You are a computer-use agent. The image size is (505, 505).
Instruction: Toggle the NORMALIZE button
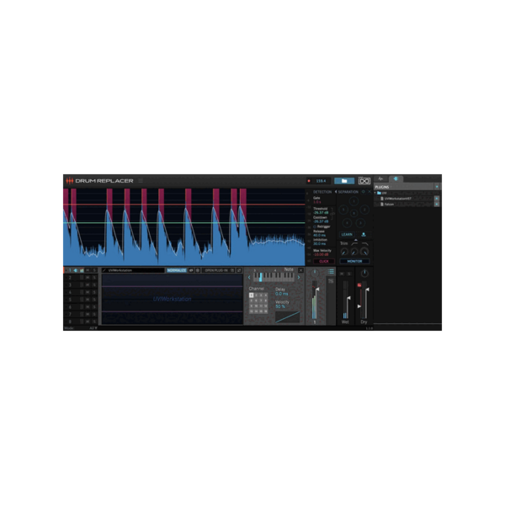point(177,270)
